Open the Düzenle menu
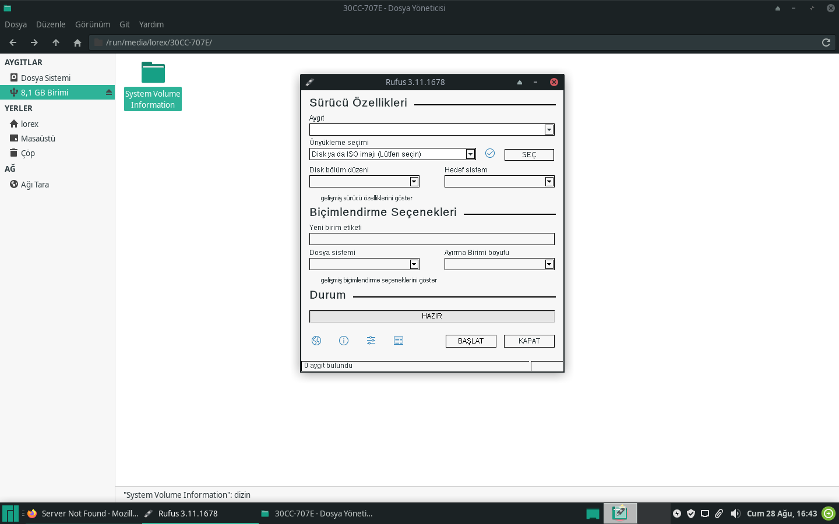The width and height of the screenshot is (839, 524). 51,24
